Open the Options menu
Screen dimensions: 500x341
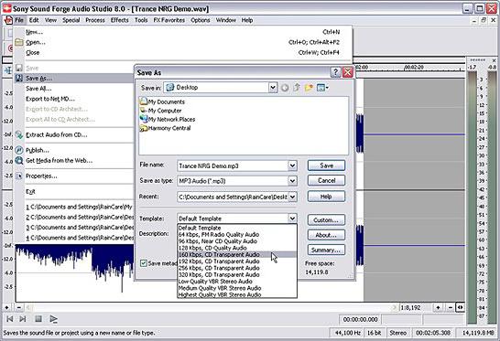[201, 20]
